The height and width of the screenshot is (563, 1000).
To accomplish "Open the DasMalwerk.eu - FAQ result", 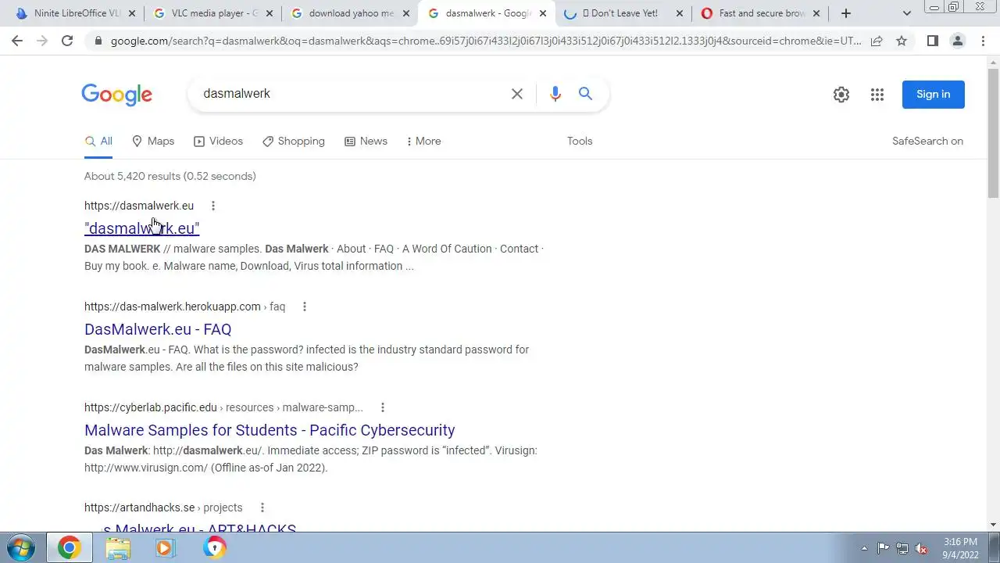I will tap(158, 329).
